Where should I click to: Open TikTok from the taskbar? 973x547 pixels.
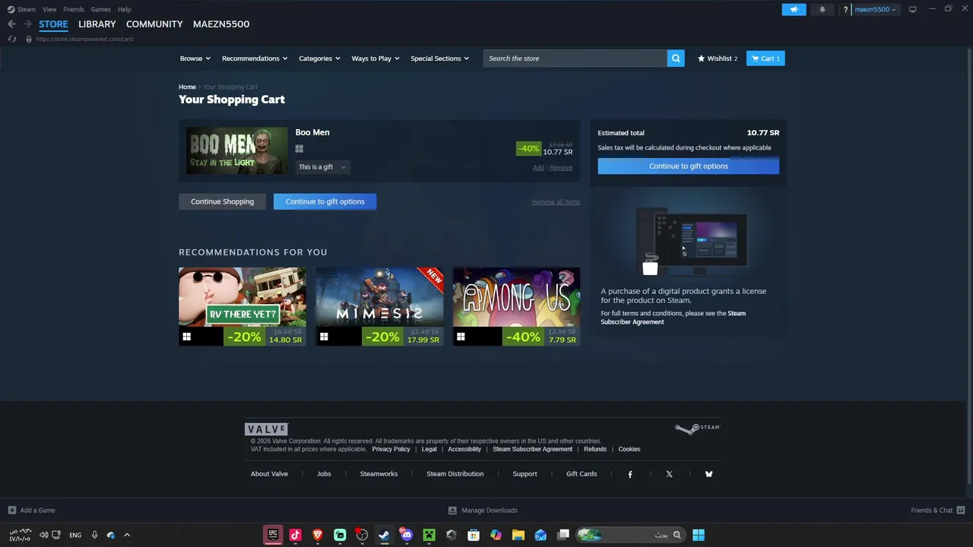tap(295, 535)
